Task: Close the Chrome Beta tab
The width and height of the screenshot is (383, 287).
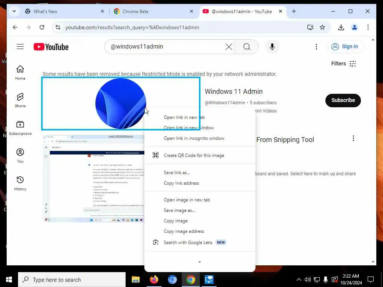Action: coord(191,11)
